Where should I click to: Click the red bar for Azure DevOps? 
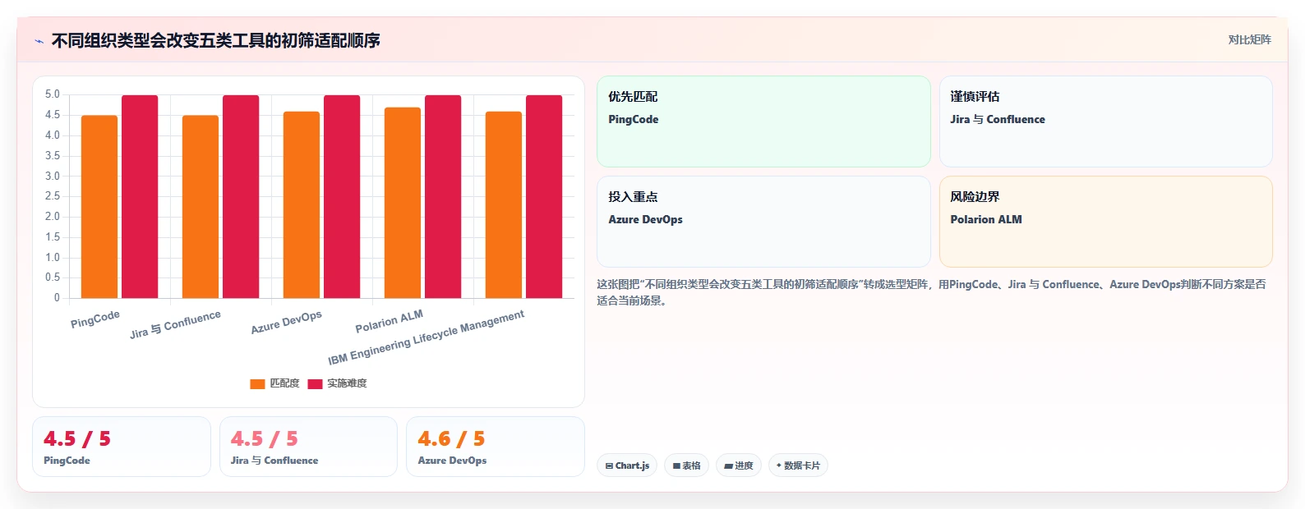(x=342, y=197)
